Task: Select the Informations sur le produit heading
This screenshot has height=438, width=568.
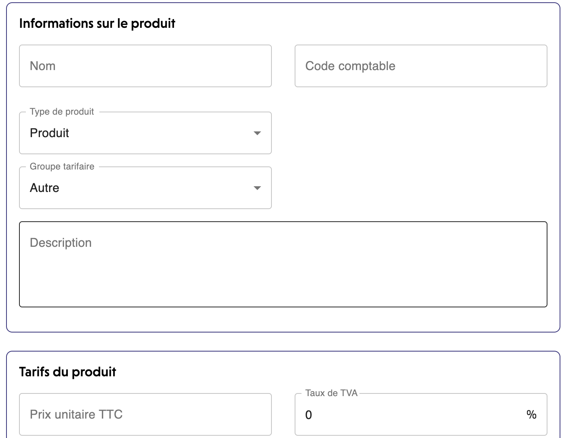Action: (97, 24)
